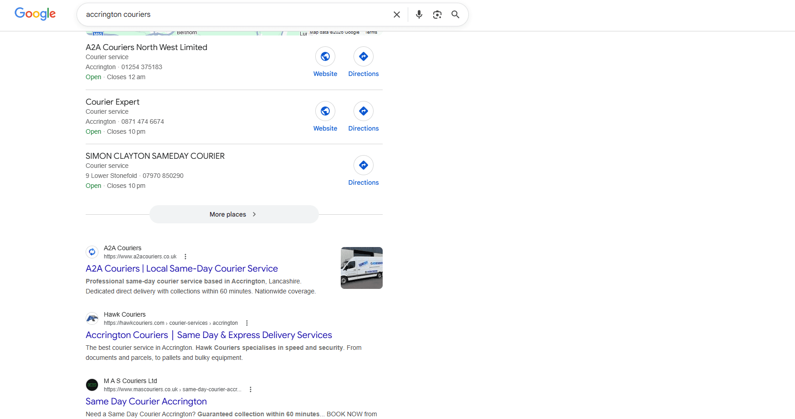Click Hawk Couriers site favicon
Viewport: 795px width, 419px height.
pos(92,318)
